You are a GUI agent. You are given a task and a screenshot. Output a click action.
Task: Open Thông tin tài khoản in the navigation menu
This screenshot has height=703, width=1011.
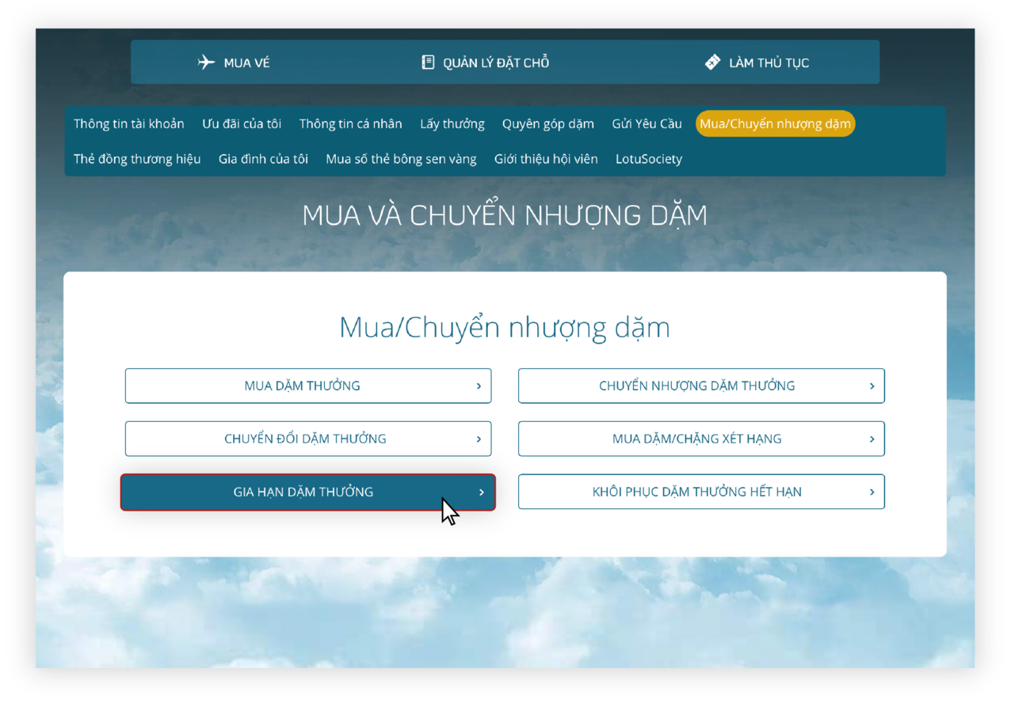click(128, 123)
